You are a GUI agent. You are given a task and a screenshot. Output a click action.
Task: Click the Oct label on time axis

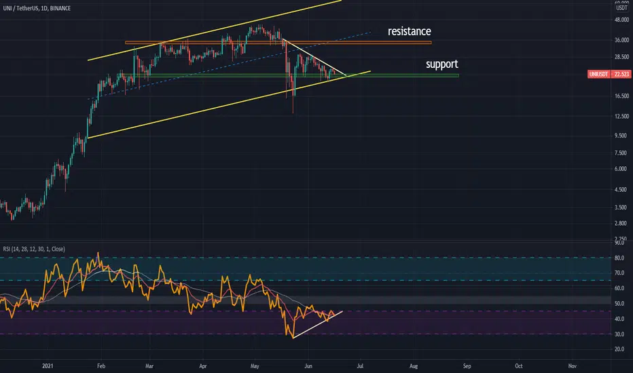[519, 366]
